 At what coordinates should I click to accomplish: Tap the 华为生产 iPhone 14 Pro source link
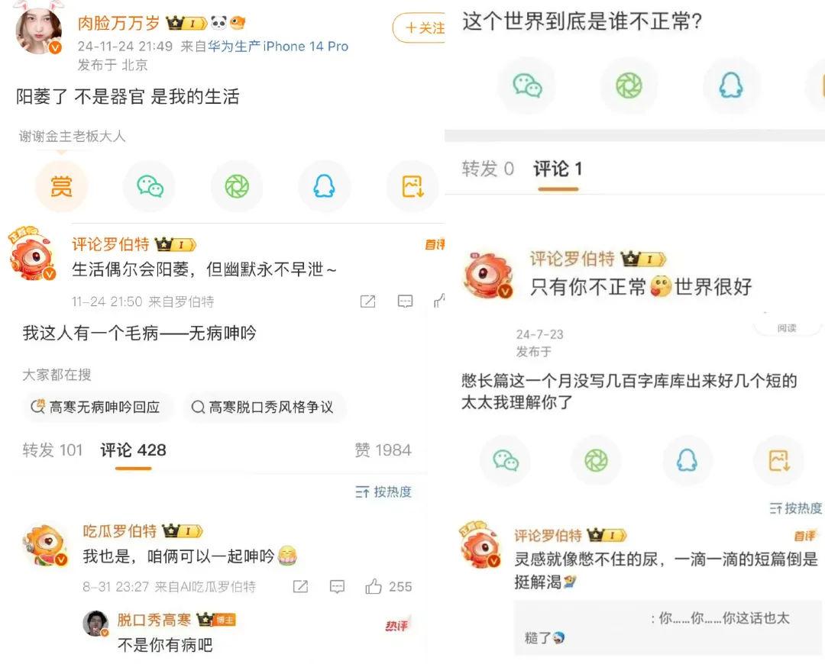pyautogui.click(x=278, y=47)
